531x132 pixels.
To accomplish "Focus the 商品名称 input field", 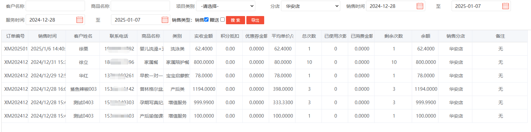I will click(x=140, y=6).
